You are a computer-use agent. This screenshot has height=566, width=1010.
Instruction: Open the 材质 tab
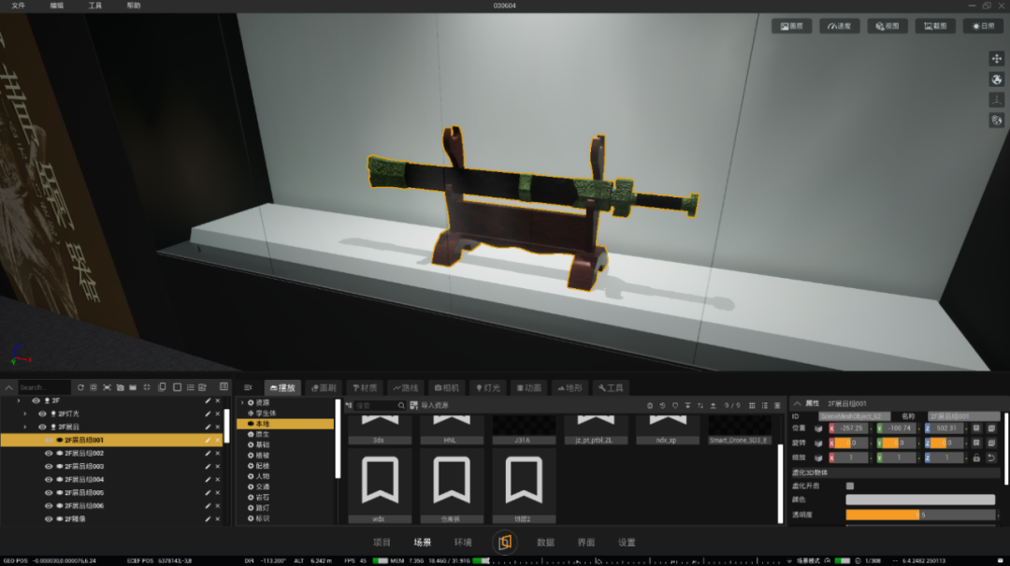tap(365, 388)
